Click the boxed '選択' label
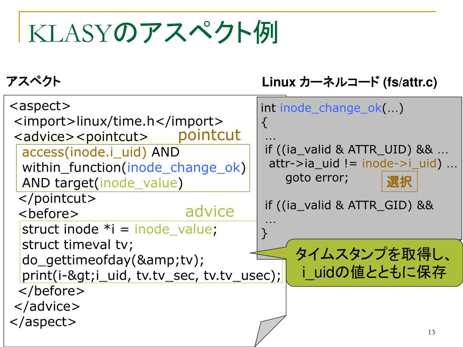463x347 pixels. pos(400,182)
